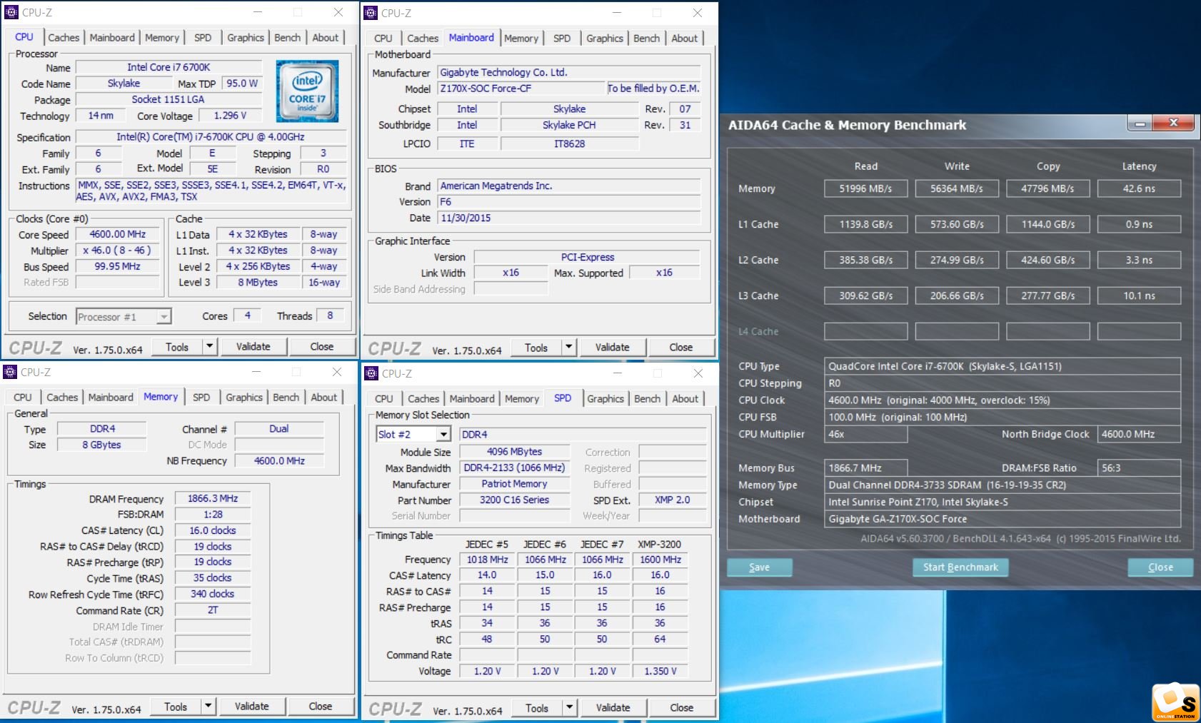This screenshot has height=723, width=1201.
Task: Open the Memory tab in the bottom SPD window
Action: pos(522,399)
